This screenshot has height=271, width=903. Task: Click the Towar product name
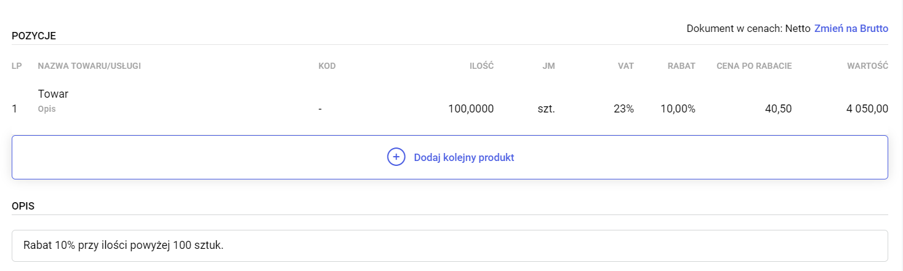(53, 94)
